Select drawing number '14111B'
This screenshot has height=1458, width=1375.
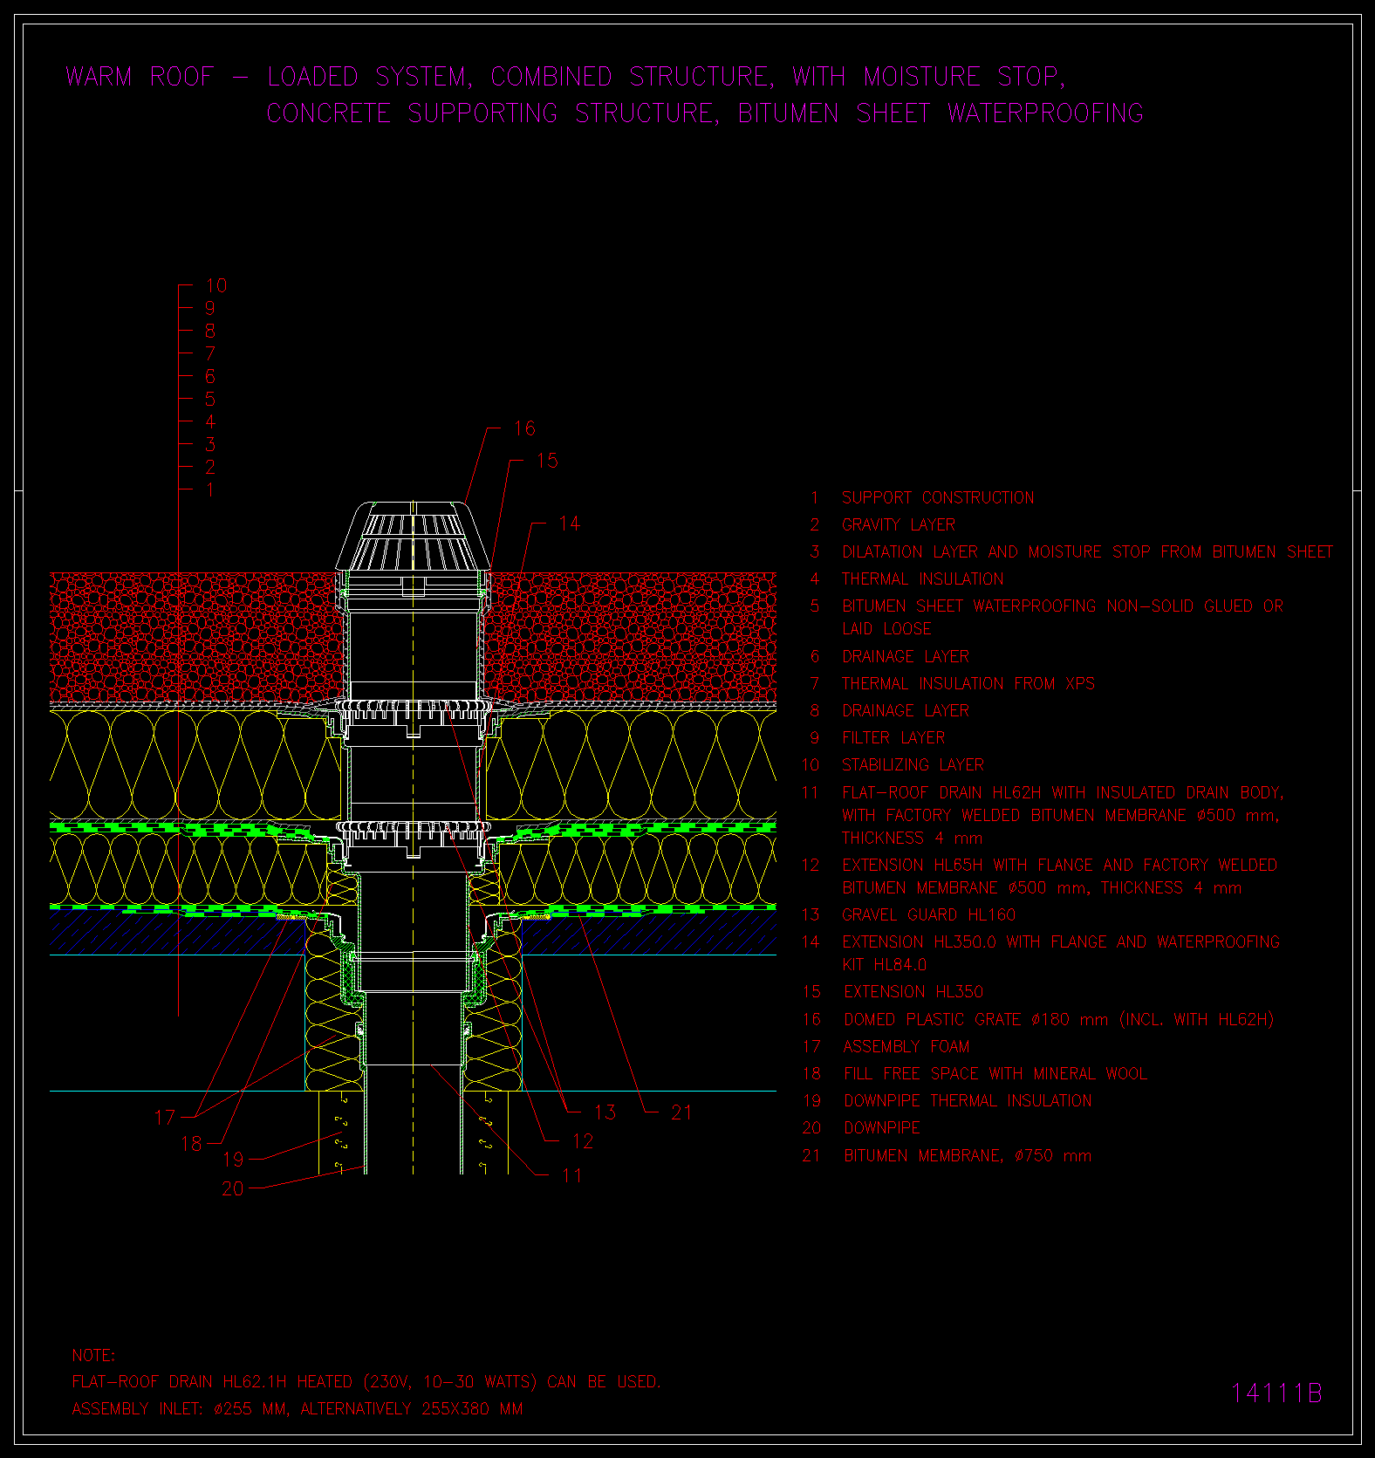(x=1277, y=1393)
